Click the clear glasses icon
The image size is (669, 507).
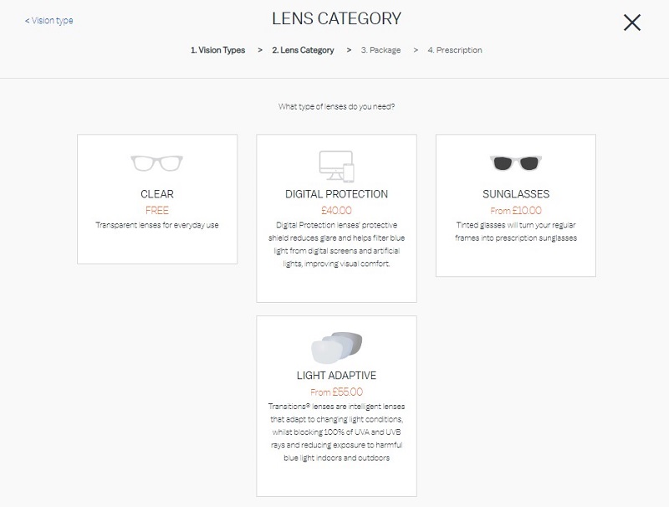click(x=157, y=163)
